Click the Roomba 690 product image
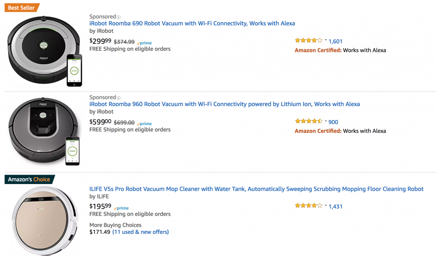The height and width of the screenshot is (256, 436). [45, 51]
